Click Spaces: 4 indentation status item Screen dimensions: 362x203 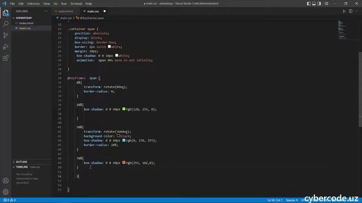coord(292,200)
